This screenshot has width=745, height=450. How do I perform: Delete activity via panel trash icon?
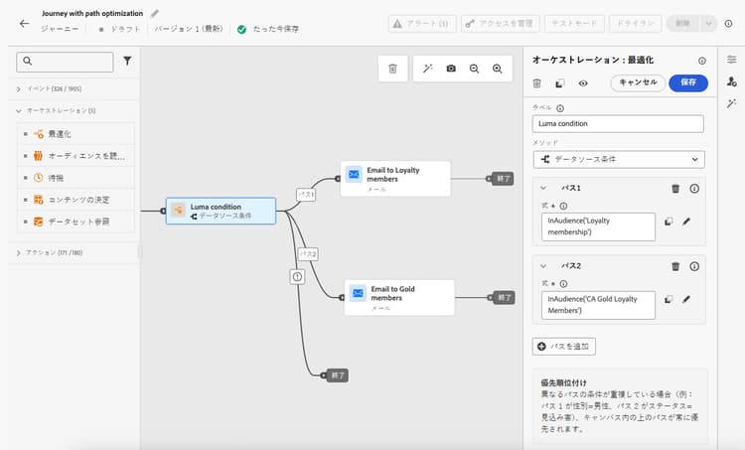pos(536,83)
